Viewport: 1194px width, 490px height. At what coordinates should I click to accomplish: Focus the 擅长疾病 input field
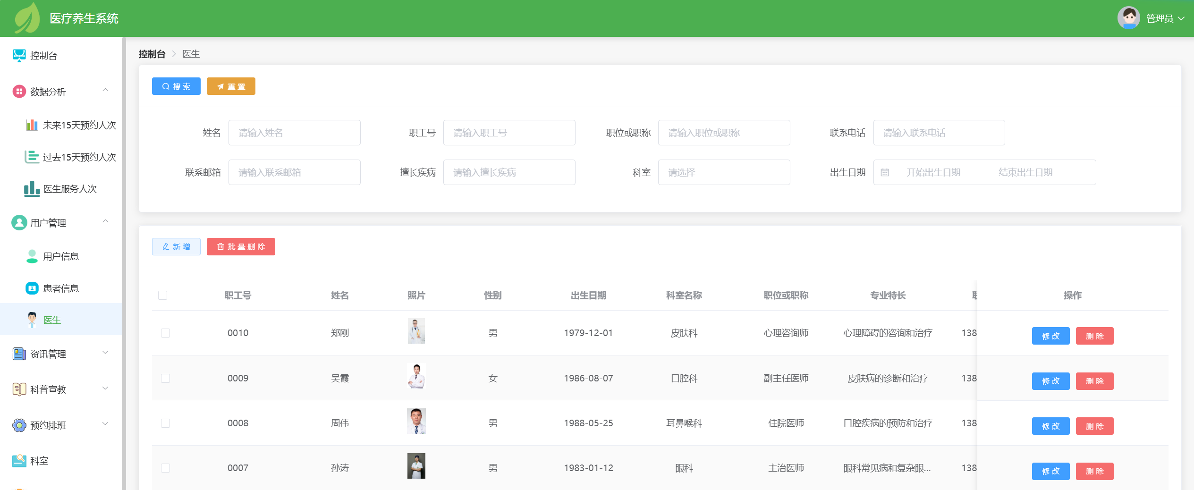click(x=509, y=172)
